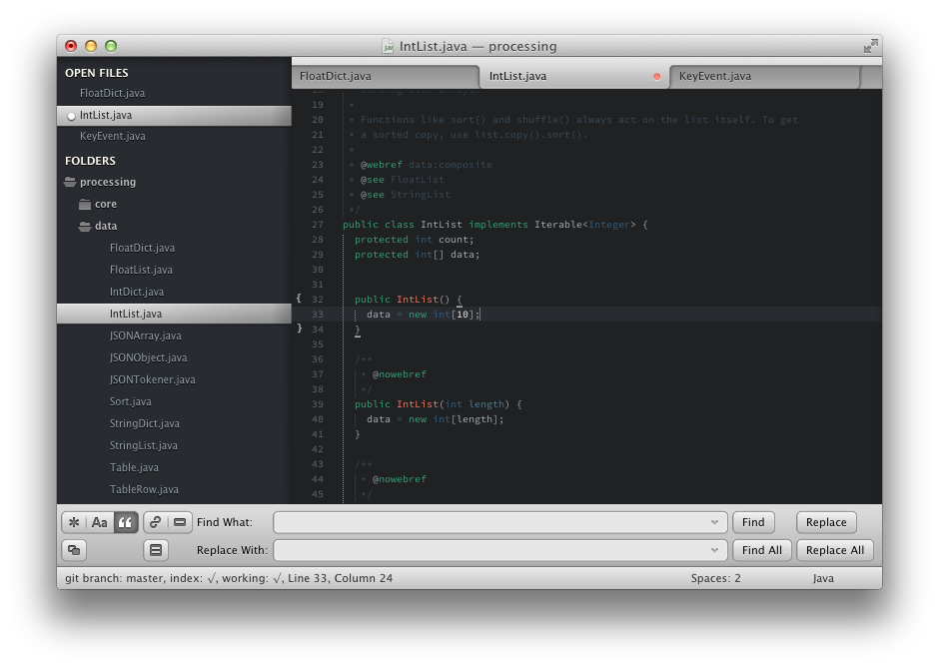
Task: Click line number 27 in the gutter
Action: tap(318, 225)
